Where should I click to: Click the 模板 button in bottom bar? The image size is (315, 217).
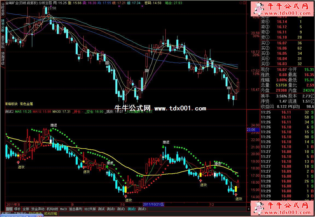(x=17, y=209)
